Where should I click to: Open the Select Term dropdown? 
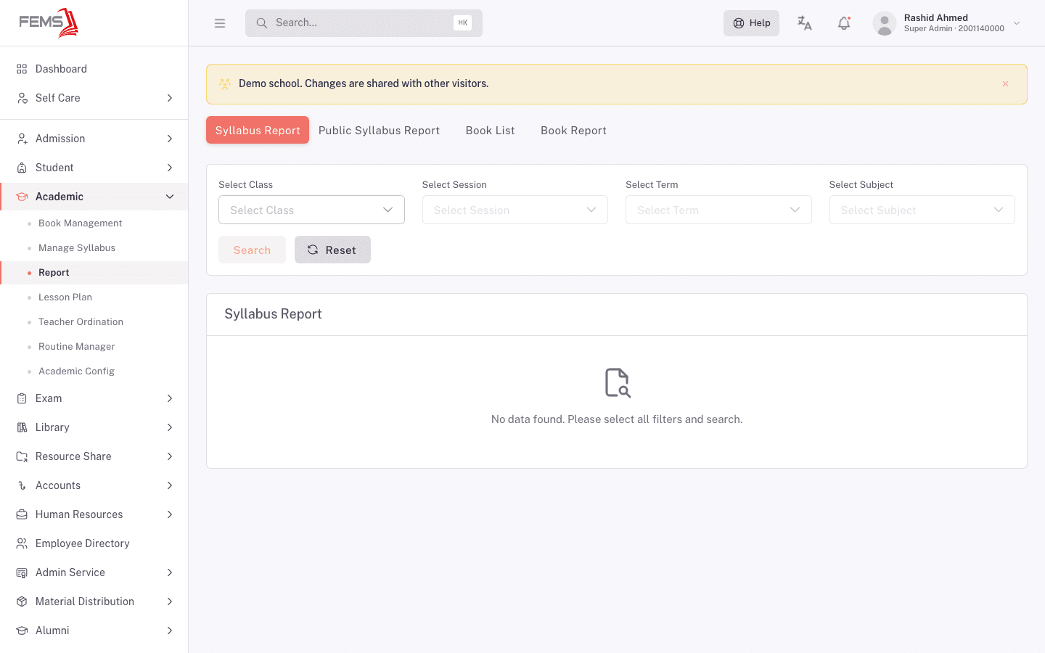click(x=718, y=210)
